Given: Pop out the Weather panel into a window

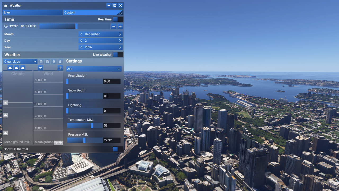Looking at the screenshot, I should [115, 6].
